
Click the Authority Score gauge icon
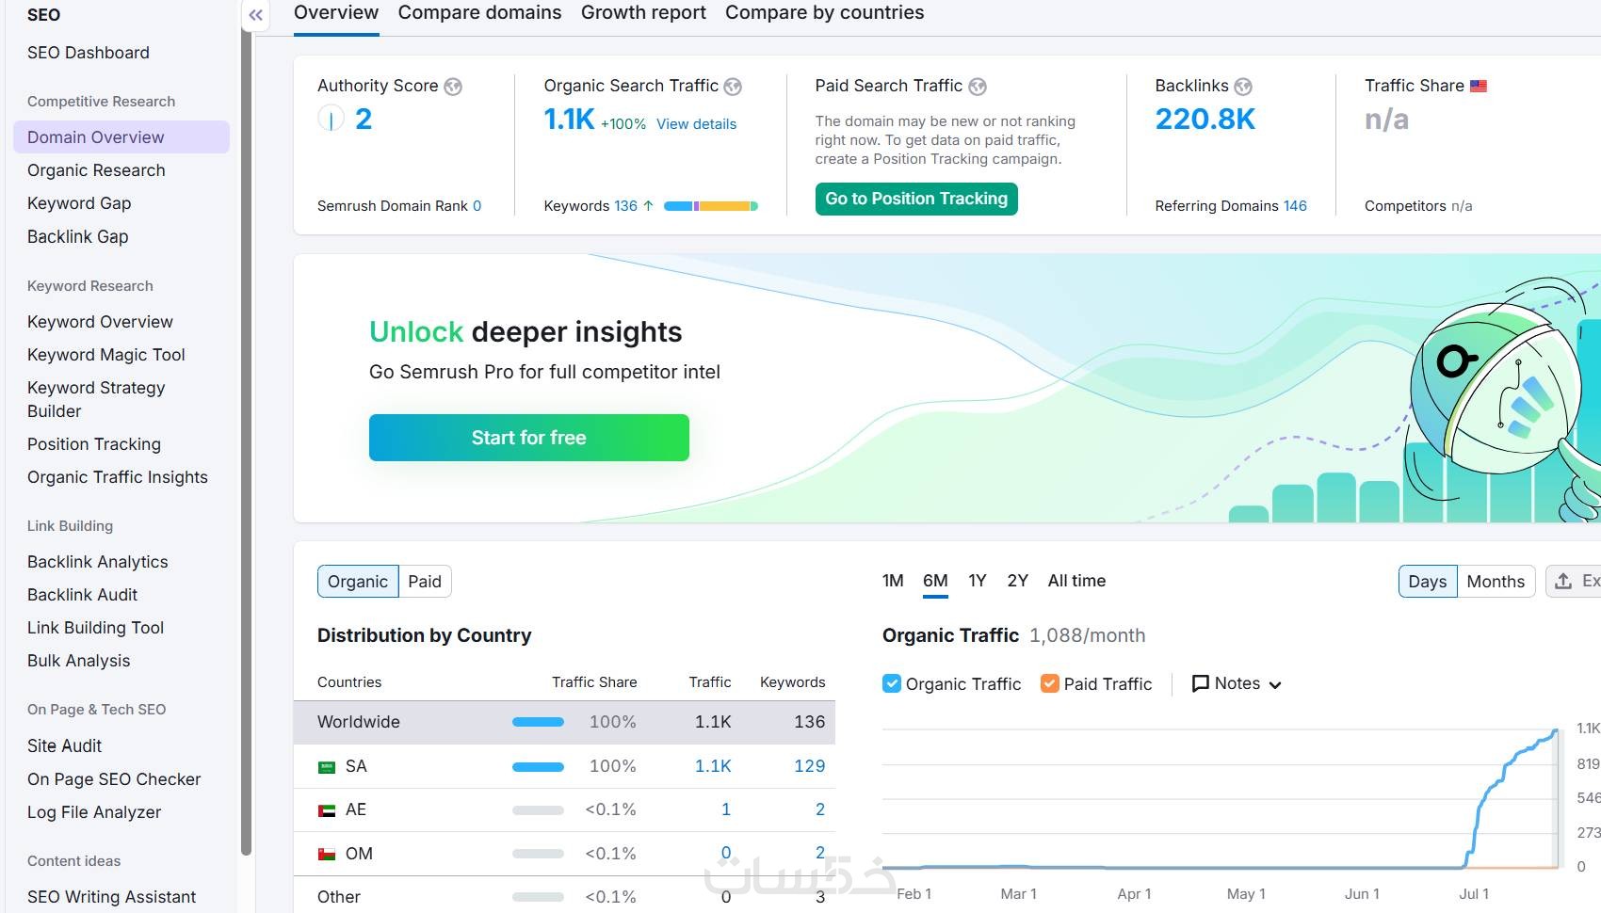click(331, 119)
